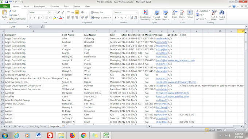248x139 pixels.
Task: Increase indent
Action: pyautogui.click(x=87, y=17)
